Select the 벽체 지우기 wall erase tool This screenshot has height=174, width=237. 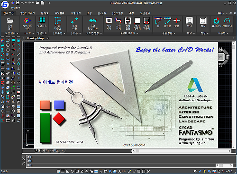point(146,24)
